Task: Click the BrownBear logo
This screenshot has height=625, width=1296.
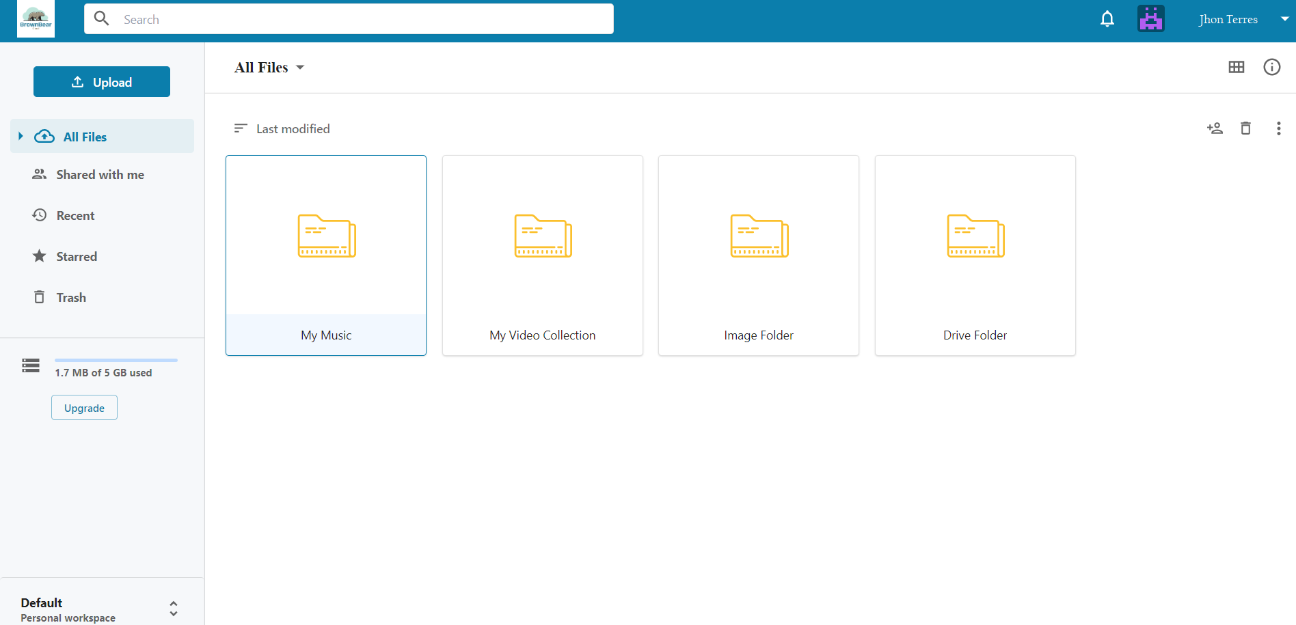Action: [x=36, y=18]
